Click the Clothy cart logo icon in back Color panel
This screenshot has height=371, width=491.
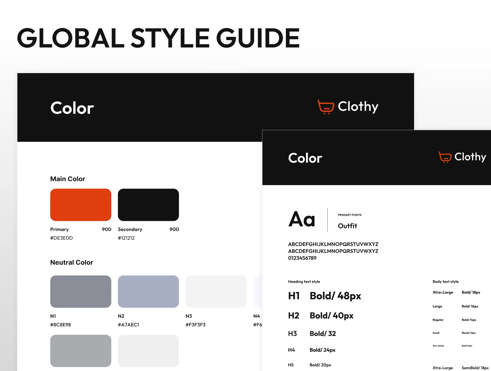326,107
